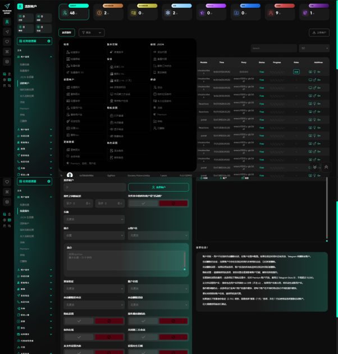
Task: Focus the Search field above the table
Action: 274,48
